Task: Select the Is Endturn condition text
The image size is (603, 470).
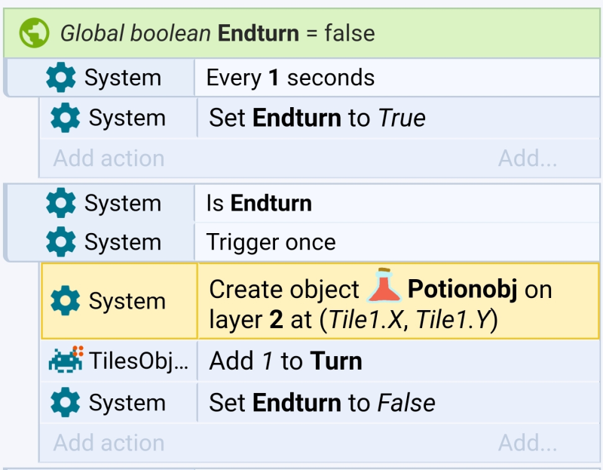Action: [x=259, y=203]
